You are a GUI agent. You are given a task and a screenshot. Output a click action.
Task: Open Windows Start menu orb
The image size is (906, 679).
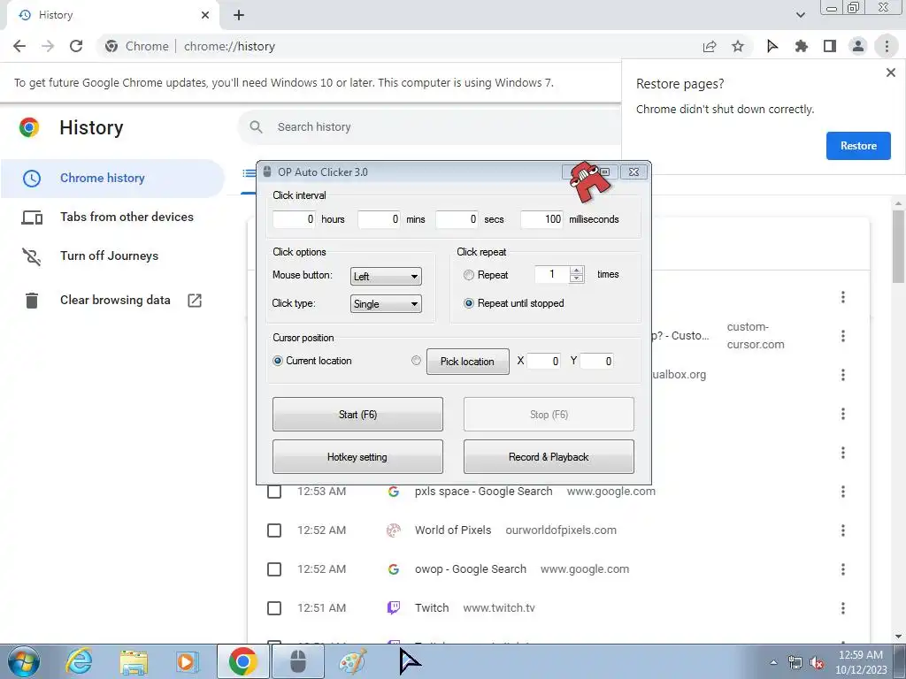pyautogui.click(x=23, y=661)
